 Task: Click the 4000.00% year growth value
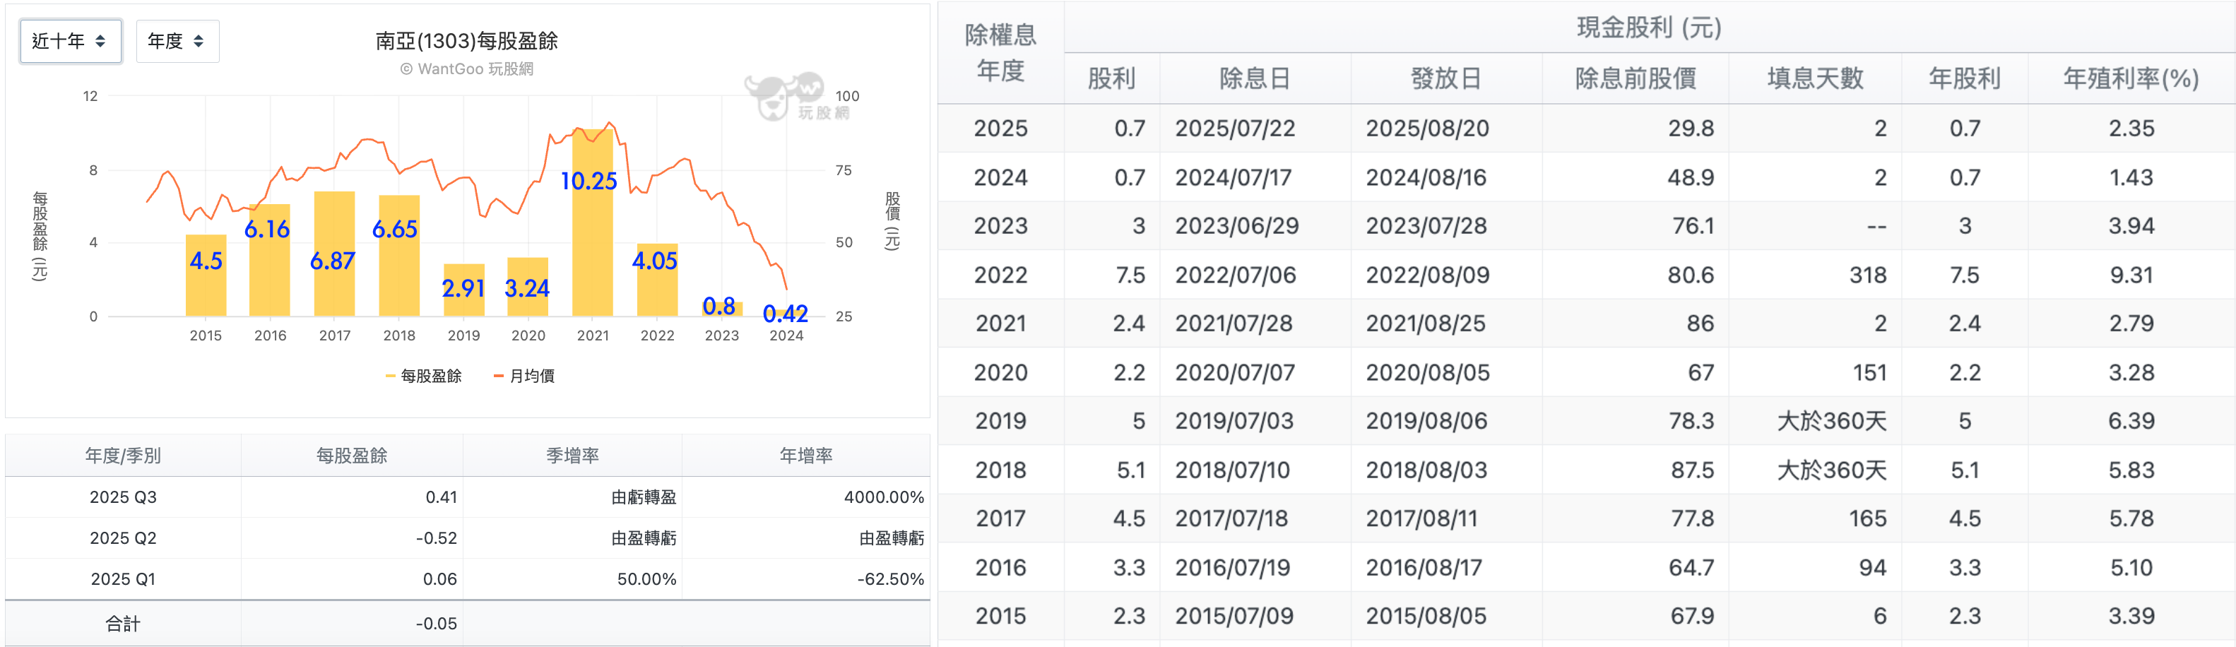click(884, 497)
